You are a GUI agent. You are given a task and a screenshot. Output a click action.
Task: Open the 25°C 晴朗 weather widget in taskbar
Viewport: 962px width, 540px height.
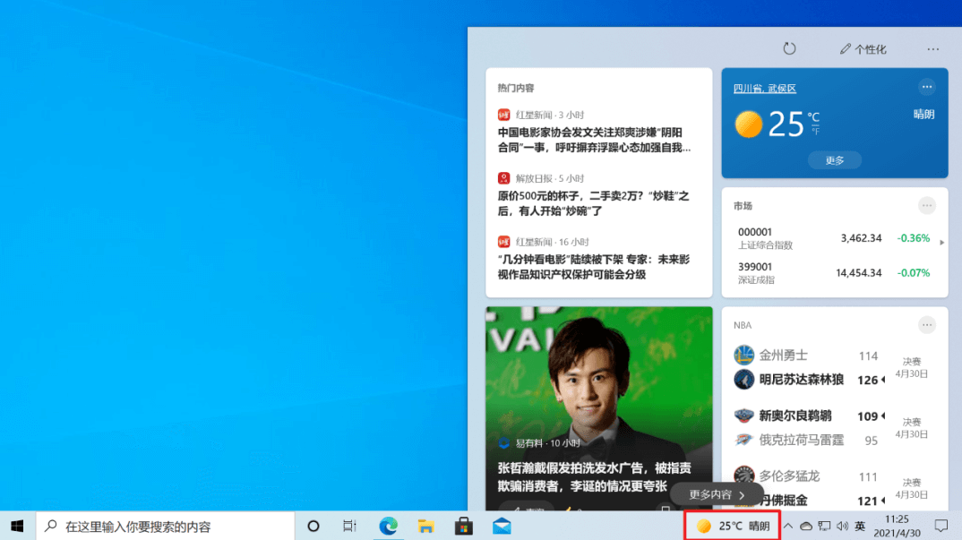(x=731, y=526)
